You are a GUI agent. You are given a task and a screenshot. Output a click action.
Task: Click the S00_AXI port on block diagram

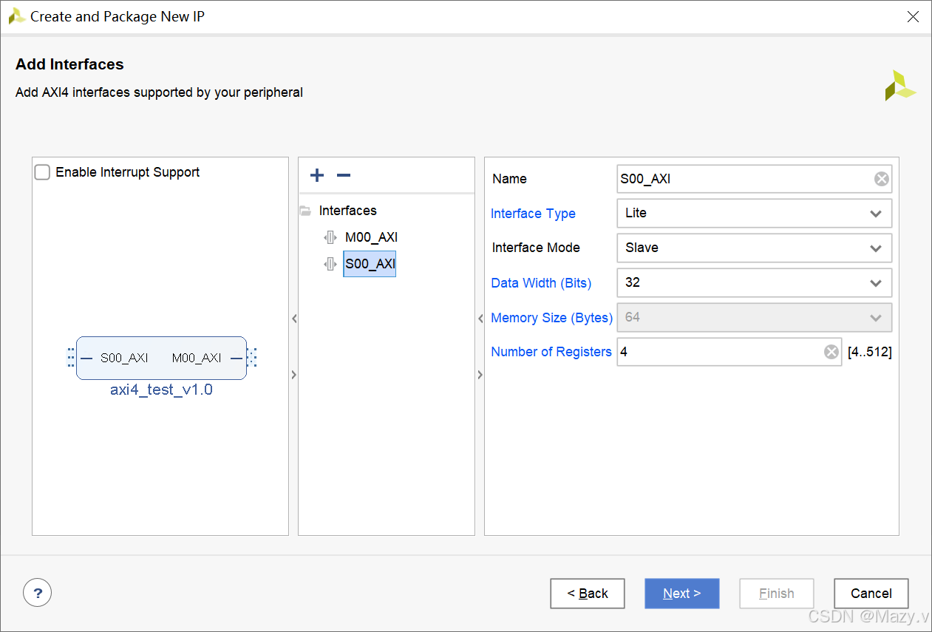(124, 358)
